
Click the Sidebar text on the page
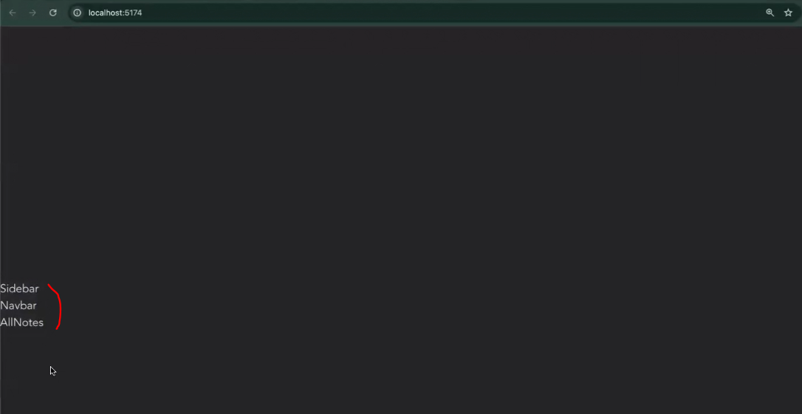point(19,289)
